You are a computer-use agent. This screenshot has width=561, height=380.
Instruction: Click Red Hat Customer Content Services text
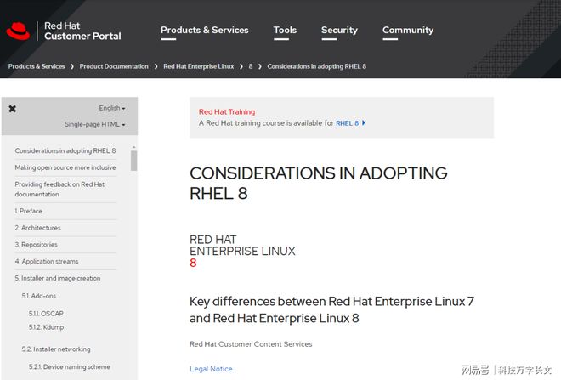tap(251, 344)
